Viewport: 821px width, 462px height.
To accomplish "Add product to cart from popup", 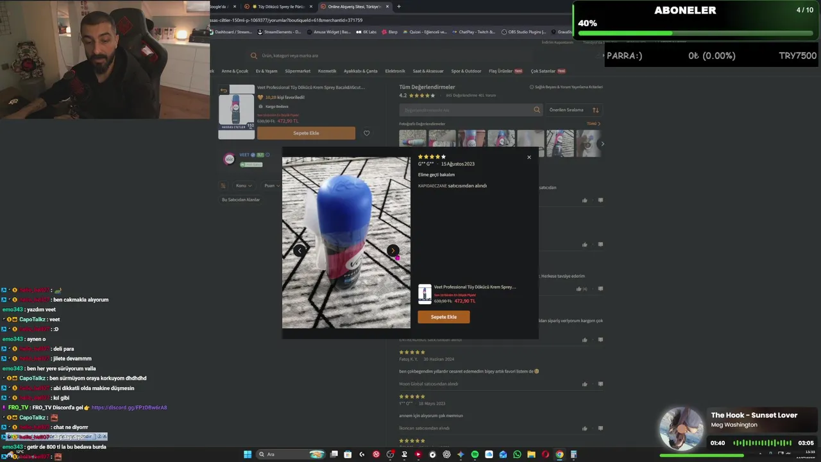I will click(443, 317).
